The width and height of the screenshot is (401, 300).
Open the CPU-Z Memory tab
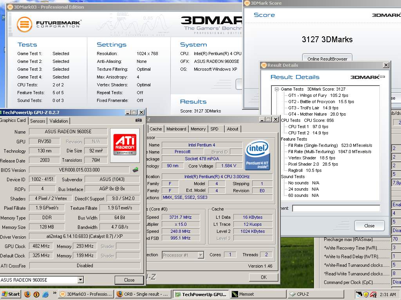198,129
